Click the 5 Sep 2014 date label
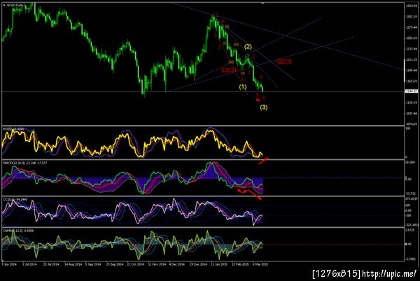Screen dimensions: 420x281 pyautogui.click(x=93, y=264)
